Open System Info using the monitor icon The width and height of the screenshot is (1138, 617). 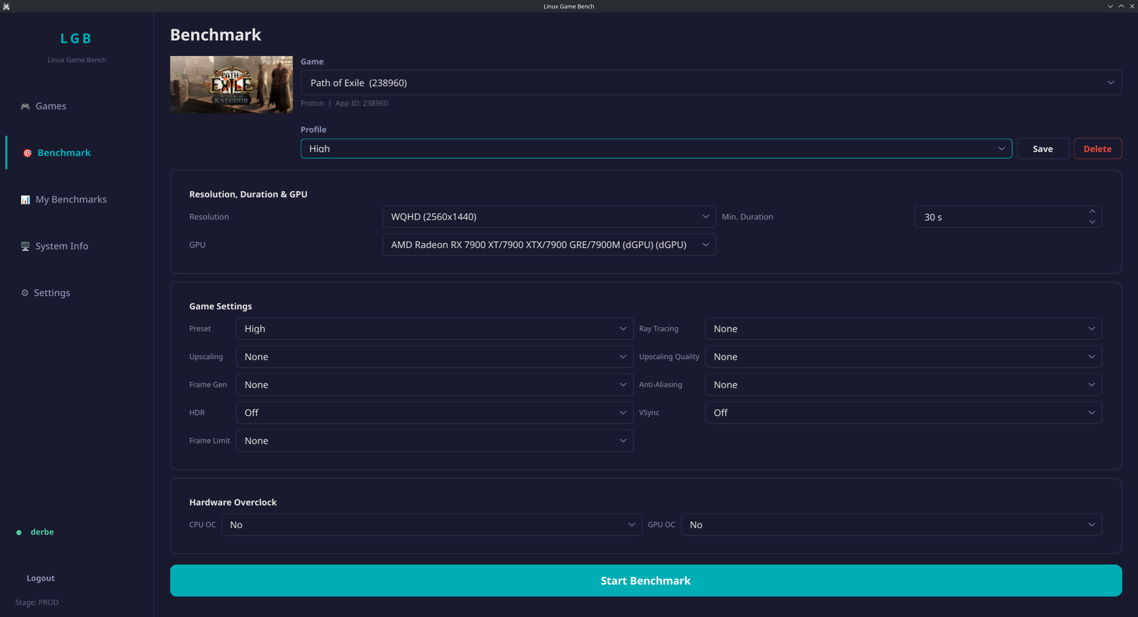[25, 246]
